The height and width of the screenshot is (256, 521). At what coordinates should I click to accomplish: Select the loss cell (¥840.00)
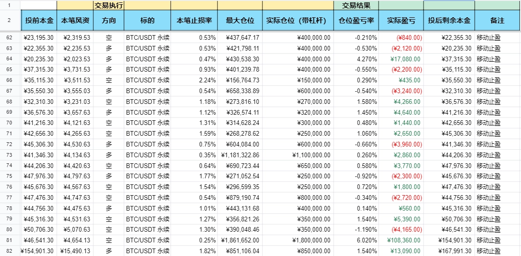point(401,38)
